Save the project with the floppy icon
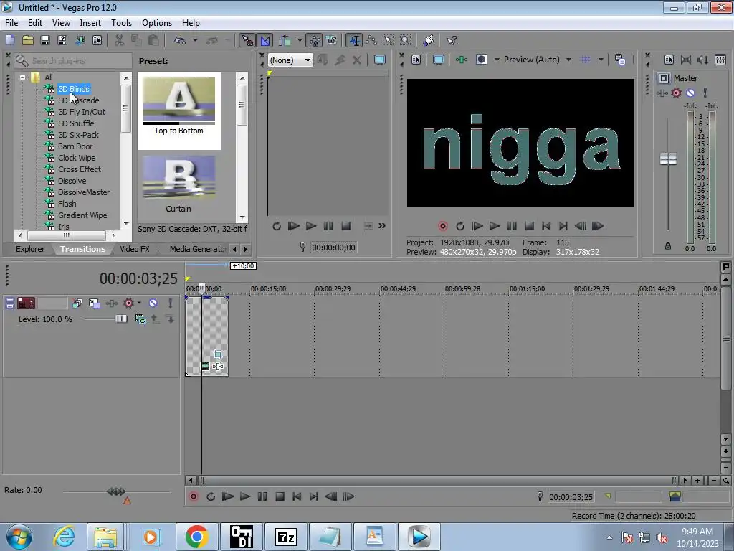The width and height of the screenshot is (734, 551). coord(45,40)
